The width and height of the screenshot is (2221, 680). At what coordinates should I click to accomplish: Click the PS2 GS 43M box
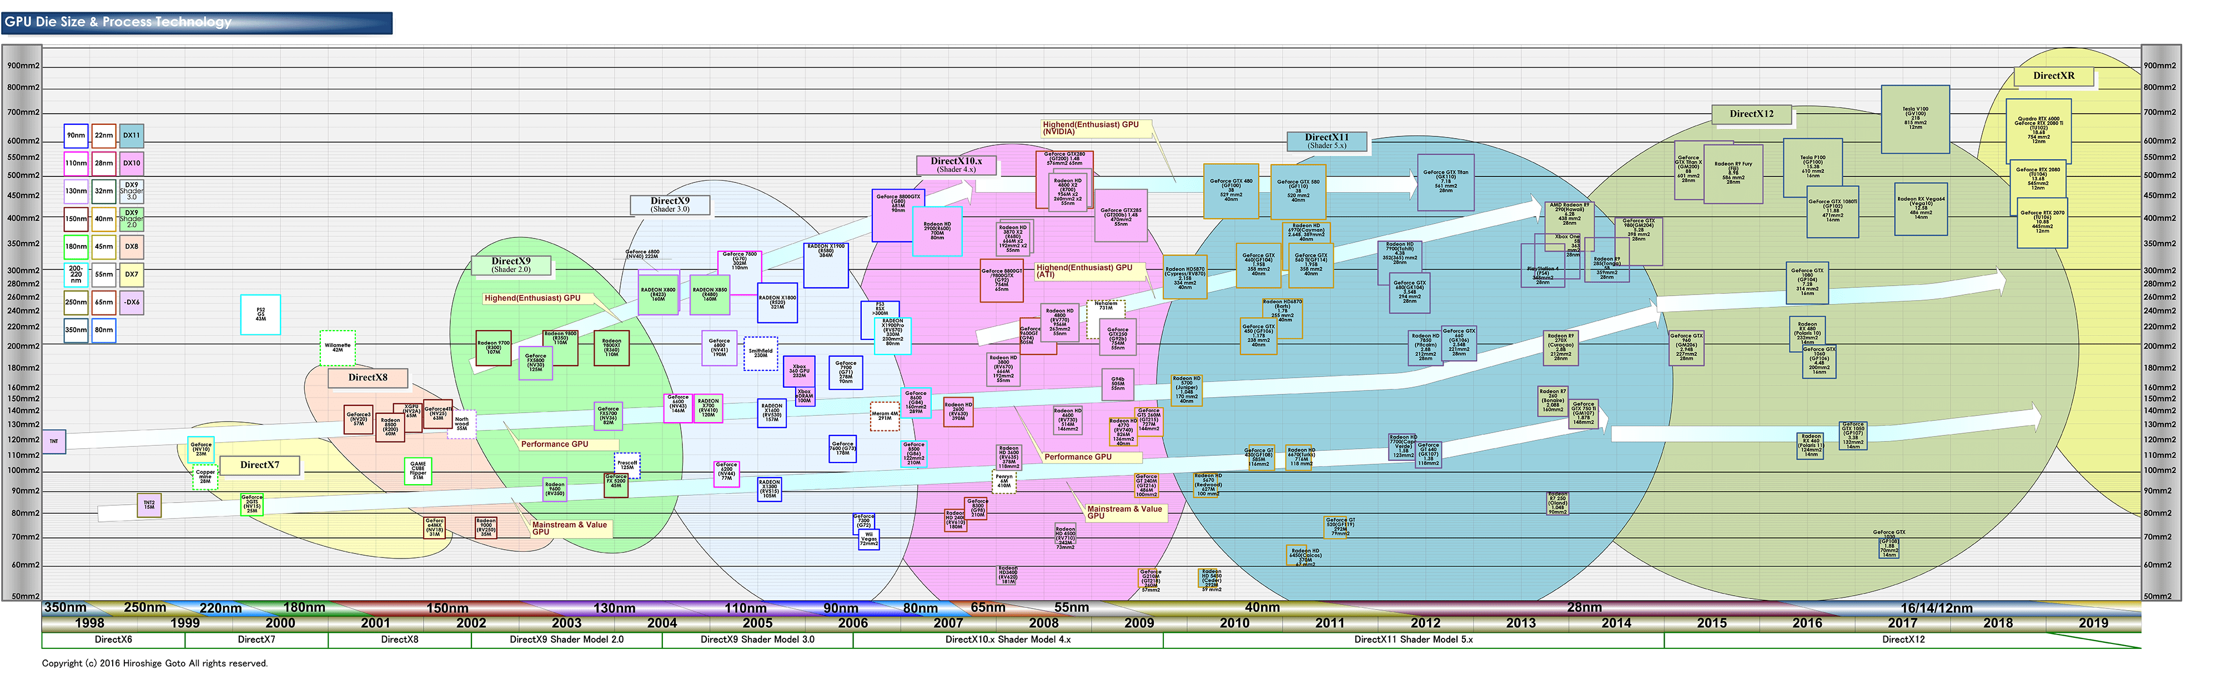coord(260,314)
